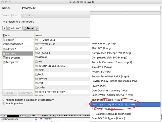Screen dimensions: 162x122
Task: Select the book folder row
Action: point(62,75)
